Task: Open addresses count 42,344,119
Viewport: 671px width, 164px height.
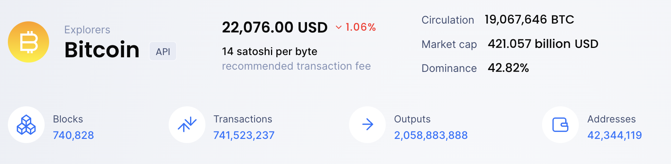Action: tap(614, 135)
